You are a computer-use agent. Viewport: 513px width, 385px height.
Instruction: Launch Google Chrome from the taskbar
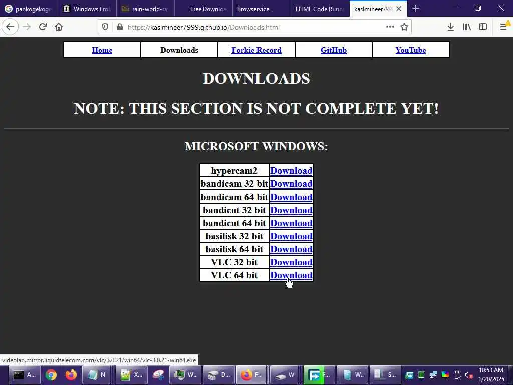(x=51, y=375)
